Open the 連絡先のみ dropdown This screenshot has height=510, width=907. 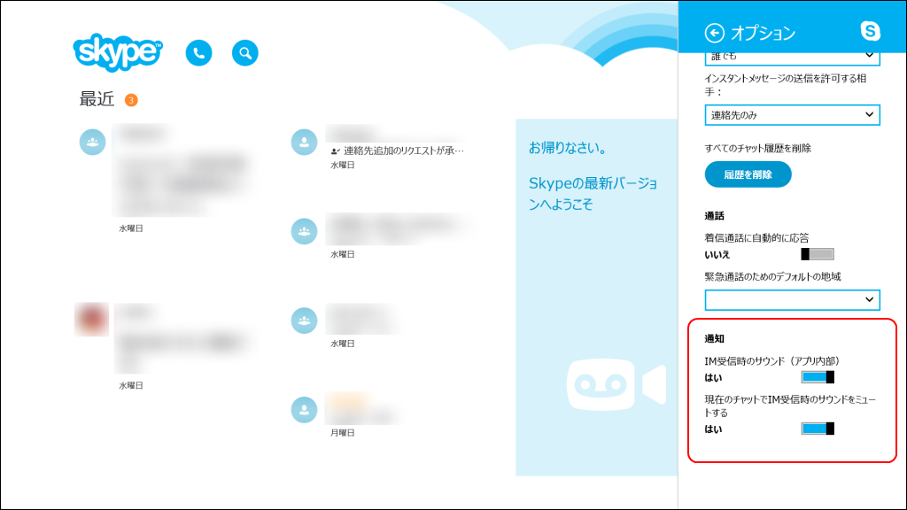[x=791, y=115]
